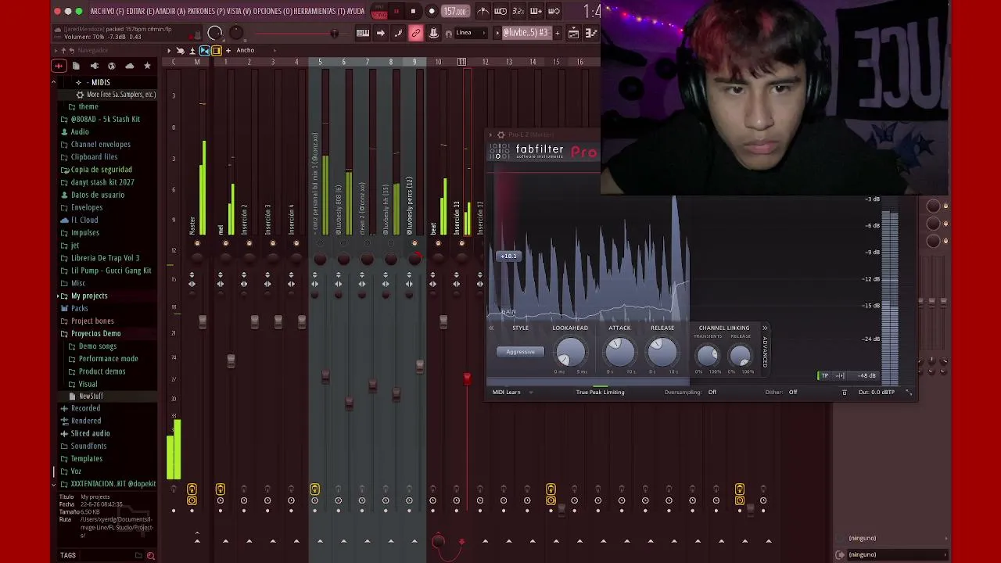
Task: Select the Master mixer track
Action: point(192,225)
